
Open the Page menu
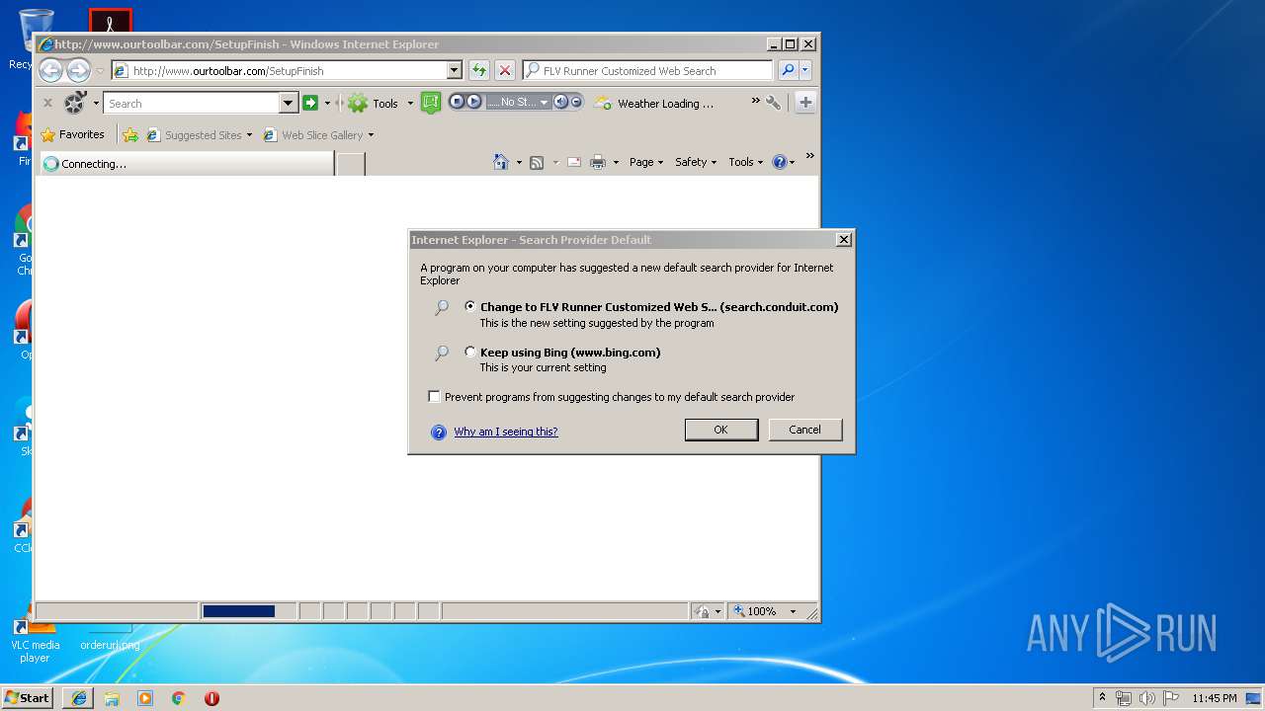pos(645,162)
